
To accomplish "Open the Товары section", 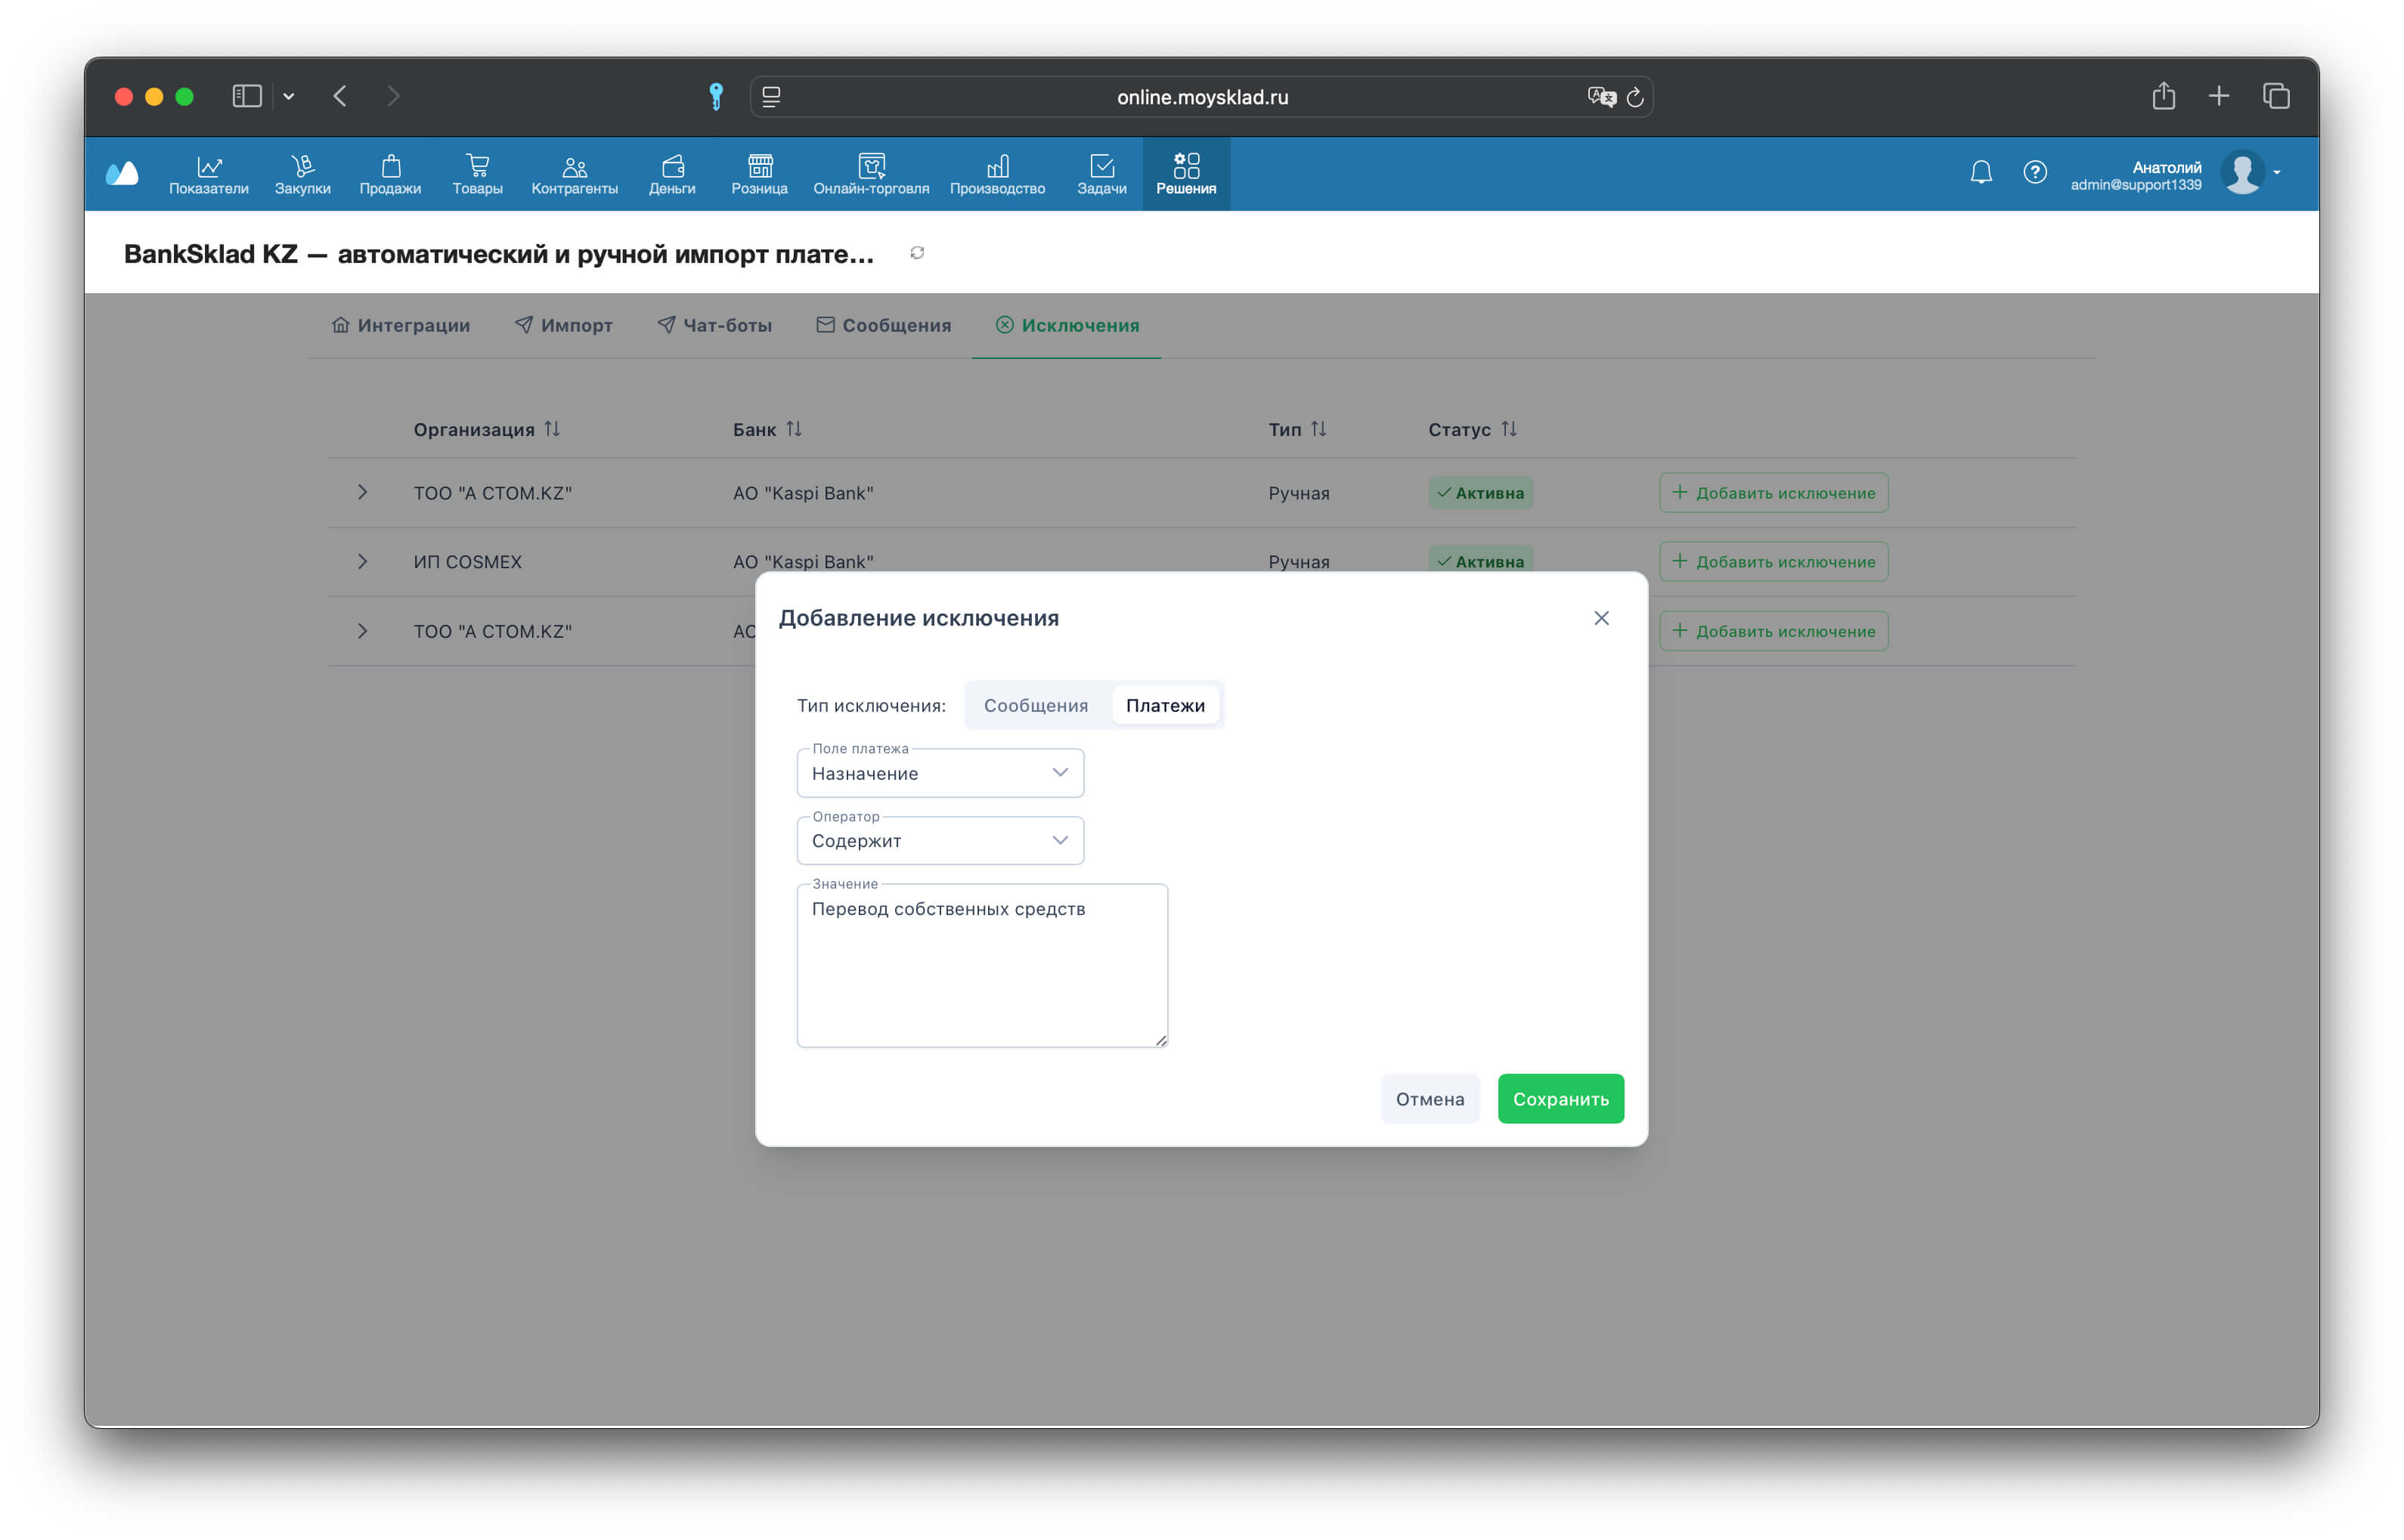I will pyautogui.click(x=477, y=174).
